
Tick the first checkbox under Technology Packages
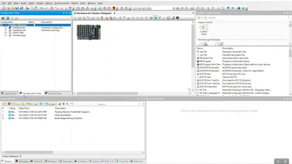point(201,45)
